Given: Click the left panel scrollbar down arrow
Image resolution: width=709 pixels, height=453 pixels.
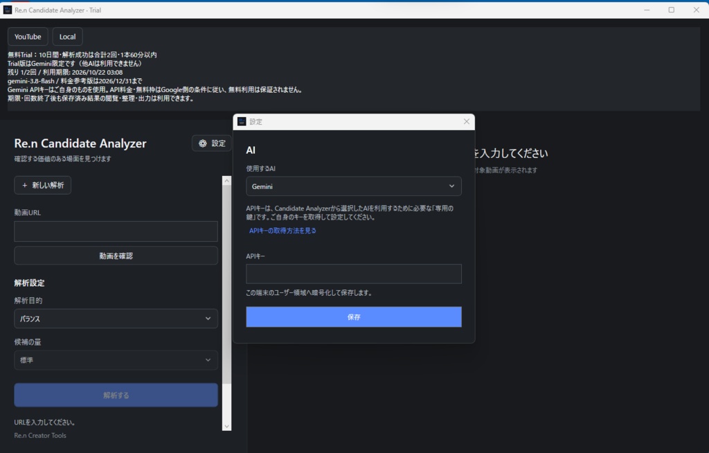Looking at the screenshot, I should click(227, 426).
